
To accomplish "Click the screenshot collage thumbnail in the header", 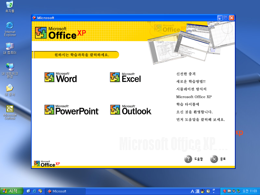I will point(191,42).
